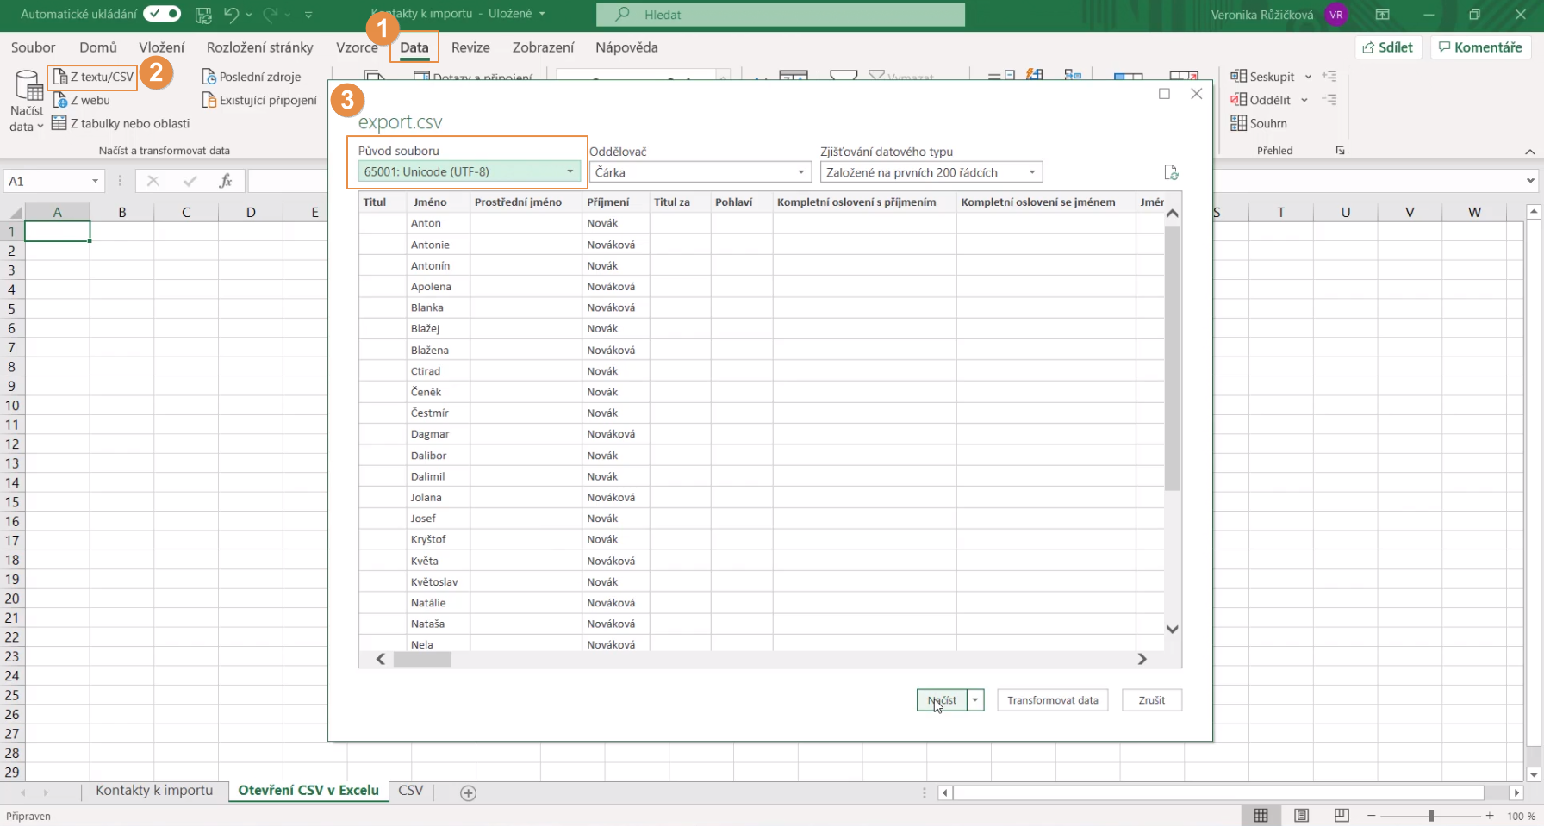Switch to Normal view in status bar
Screen dimensions: 1544x826
coord(1261,816)
